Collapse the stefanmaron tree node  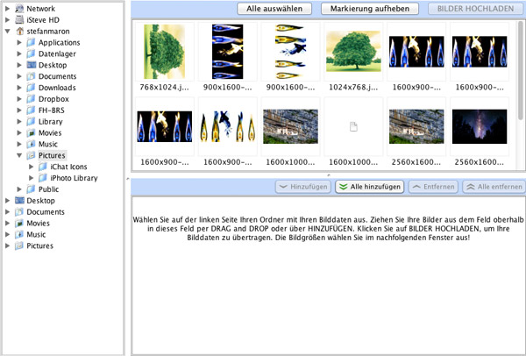(7, 32)
